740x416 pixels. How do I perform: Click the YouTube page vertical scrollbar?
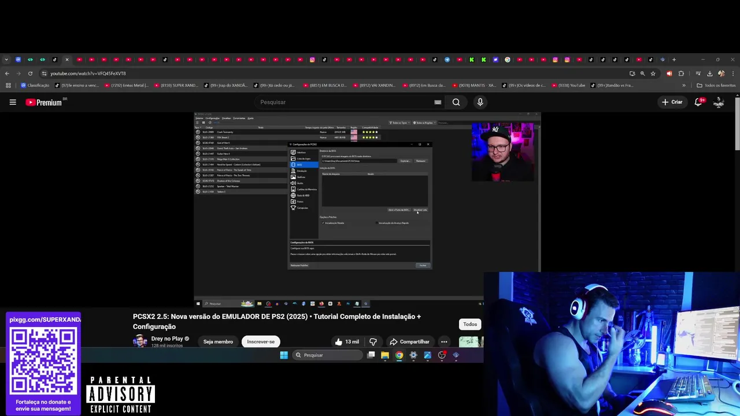737,124
